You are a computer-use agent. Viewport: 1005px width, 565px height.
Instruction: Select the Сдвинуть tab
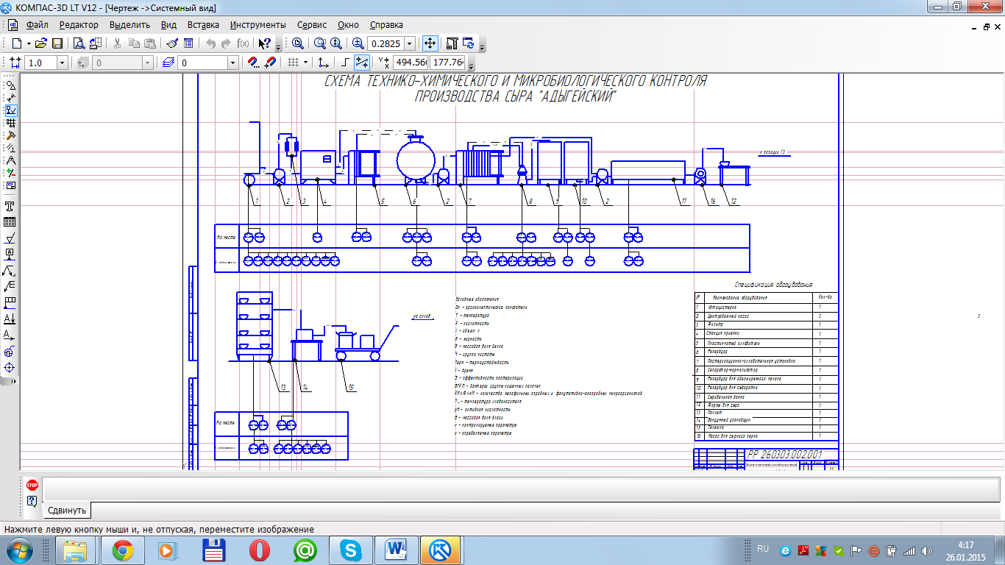coord(67,510)
